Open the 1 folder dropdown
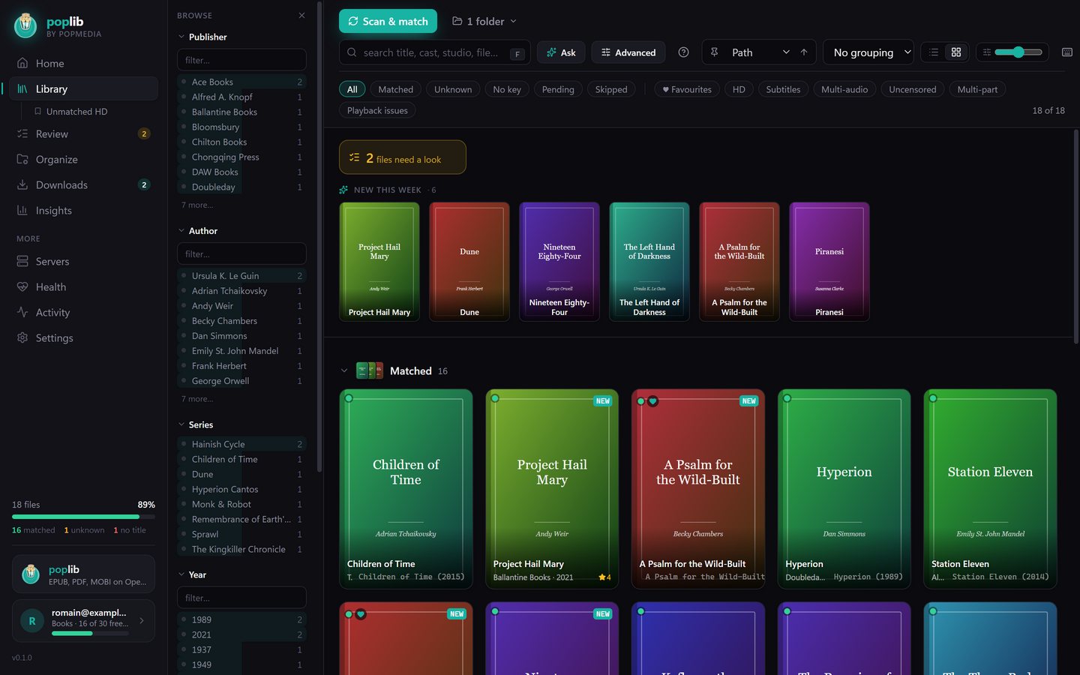 click(x=484, y=21)
